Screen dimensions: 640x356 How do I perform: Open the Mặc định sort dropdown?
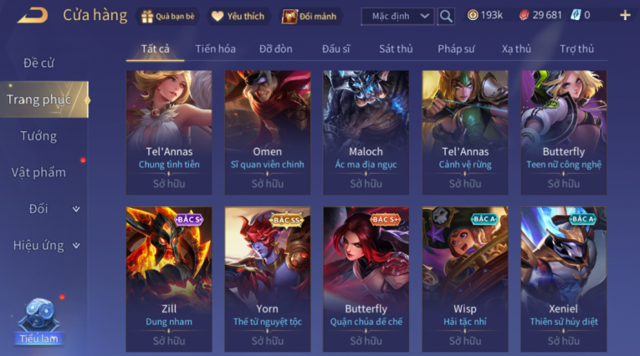point(398,17)
